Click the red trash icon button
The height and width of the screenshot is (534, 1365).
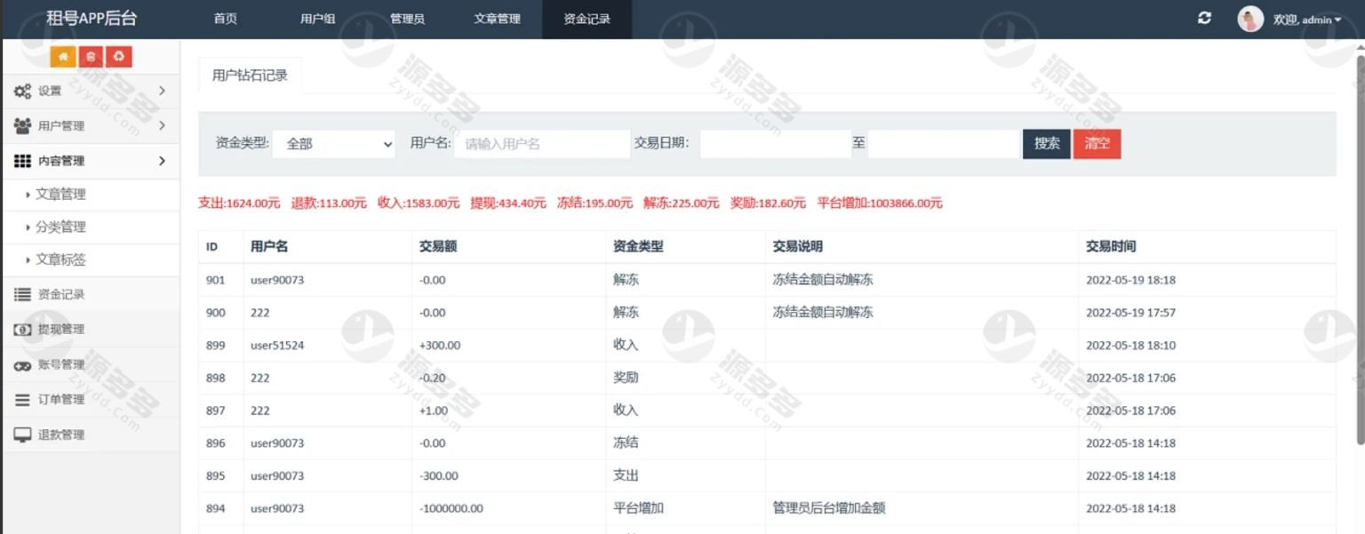pyautogui.click(x=91, y=57)
